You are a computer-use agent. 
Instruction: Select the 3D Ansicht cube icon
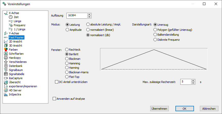(x=6, y=46)
